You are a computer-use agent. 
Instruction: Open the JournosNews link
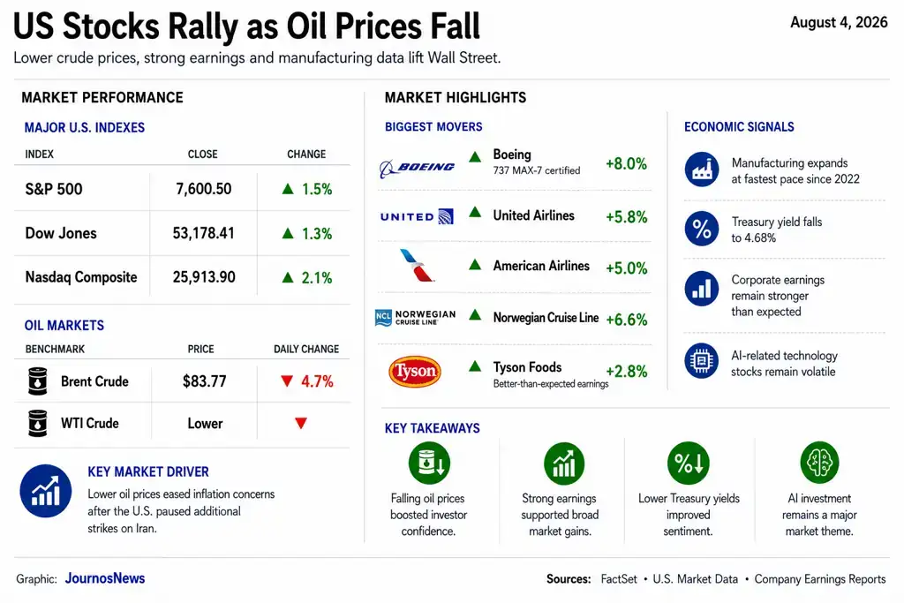[x=105, y=578]
